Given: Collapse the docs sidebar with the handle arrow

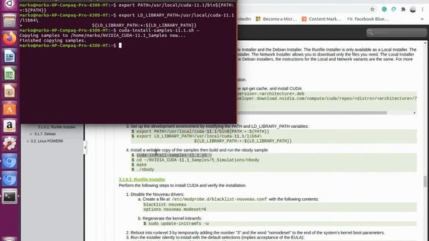Looking at the screenshot, I should point(85,147).
